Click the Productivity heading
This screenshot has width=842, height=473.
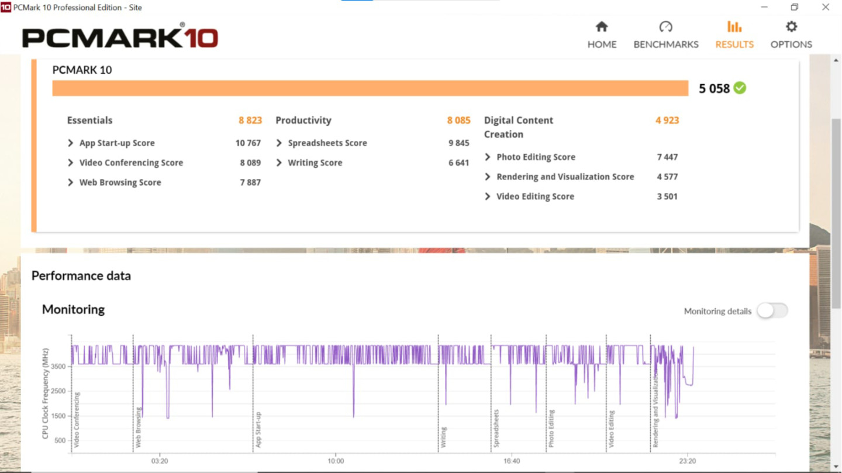303,120
